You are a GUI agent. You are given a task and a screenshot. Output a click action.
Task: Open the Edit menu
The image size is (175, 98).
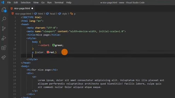[x=16, y=2]
